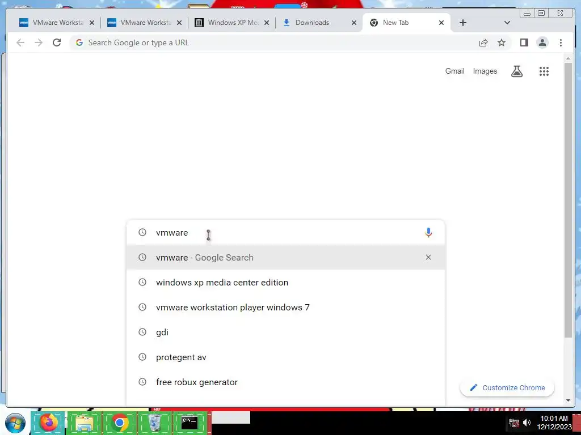Click the network tray icon
This screenshot has width=581, height=435.
click(x=514, y=423)
